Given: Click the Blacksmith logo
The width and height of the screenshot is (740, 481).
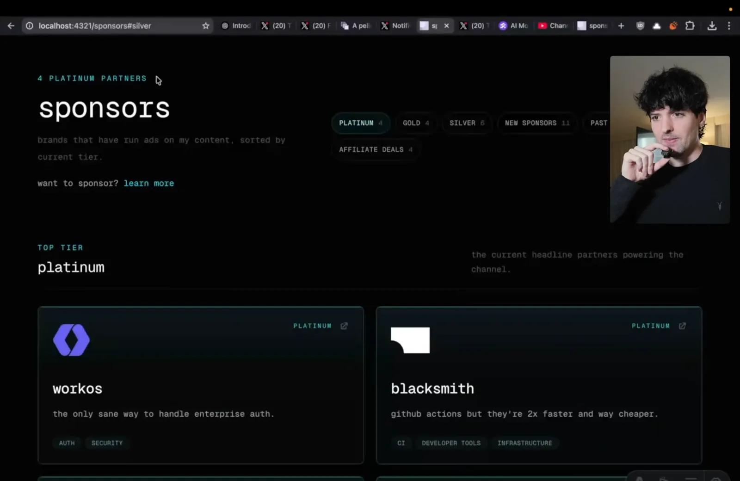Looking at the screenshot, I should [410, 340].
